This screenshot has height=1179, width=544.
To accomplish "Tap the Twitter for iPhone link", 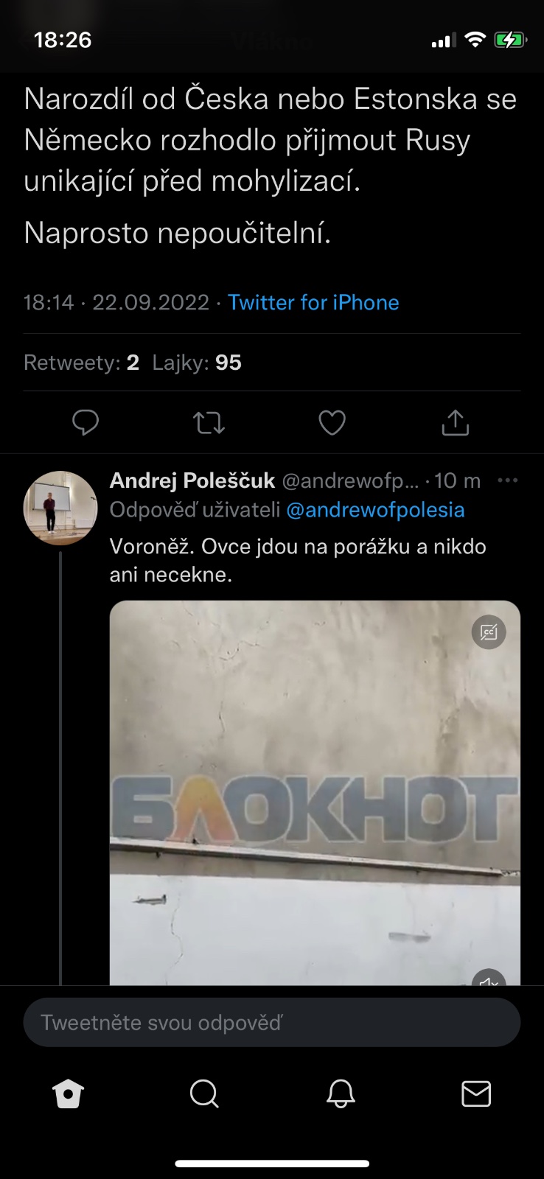I will [313, 302].
